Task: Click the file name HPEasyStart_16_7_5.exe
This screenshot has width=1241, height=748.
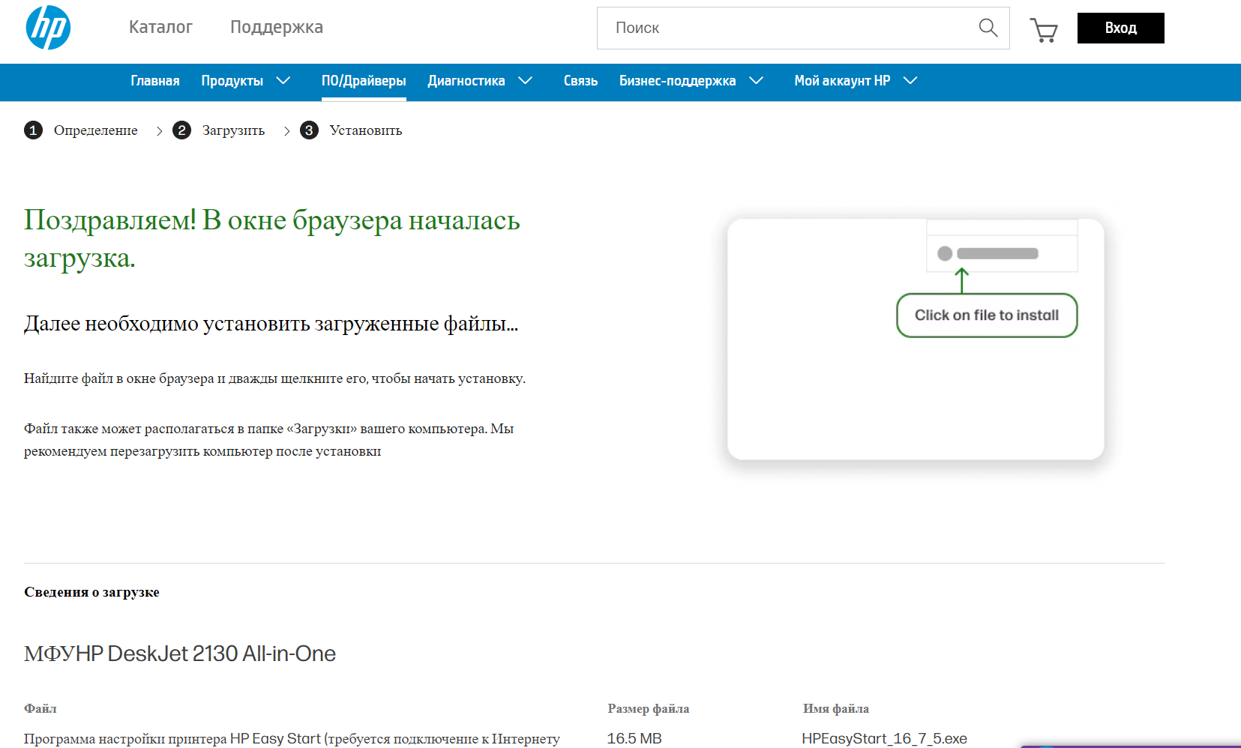Action: pyautogui.click(x=884, y=738)
